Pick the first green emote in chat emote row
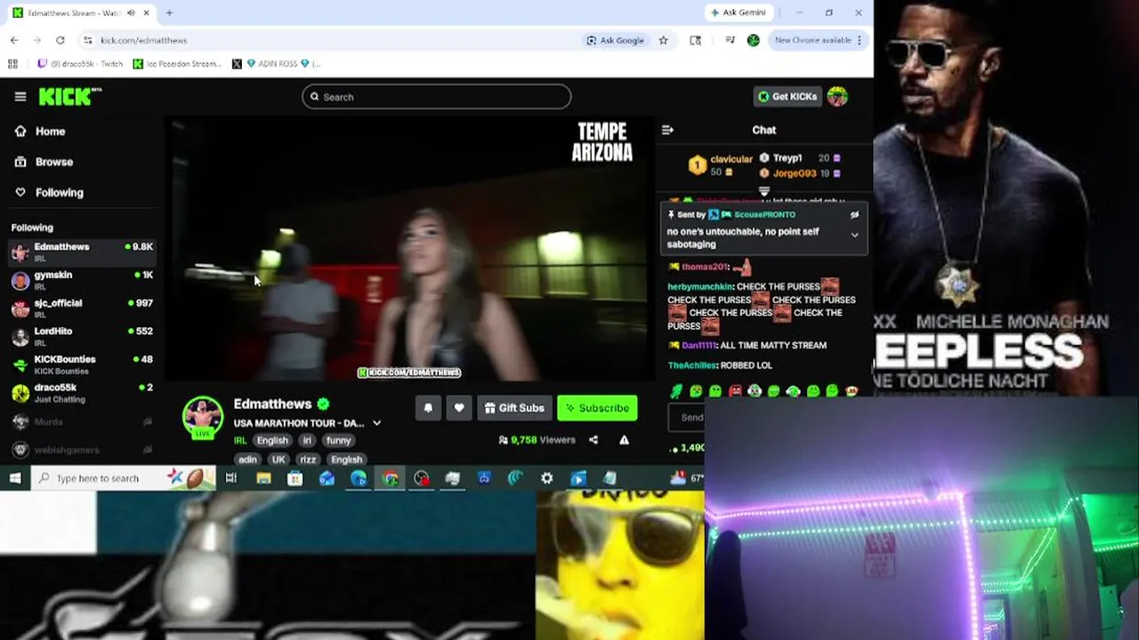Viewport: 1139px width, 640px height. point(676,391)
